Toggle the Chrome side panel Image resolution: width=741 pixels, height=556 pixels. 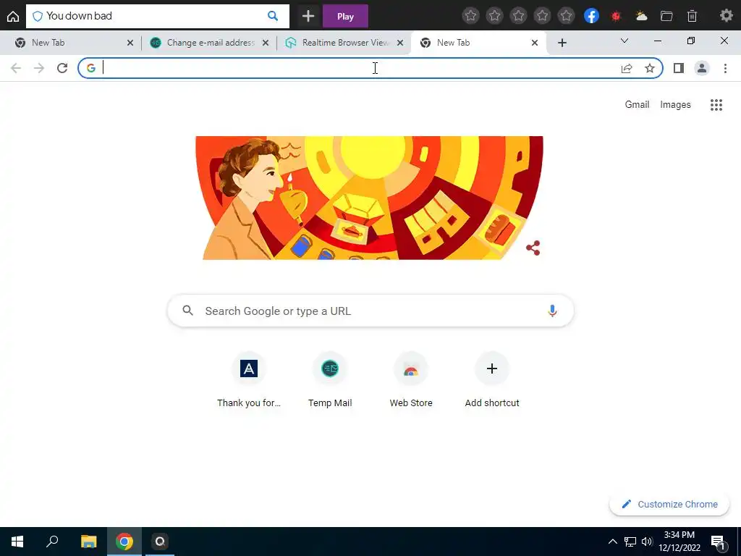[679, 68]
